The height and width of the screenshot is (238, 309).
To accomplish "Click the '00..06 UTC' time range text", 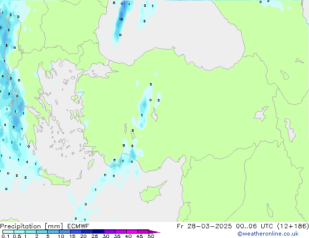I will 254,226.
